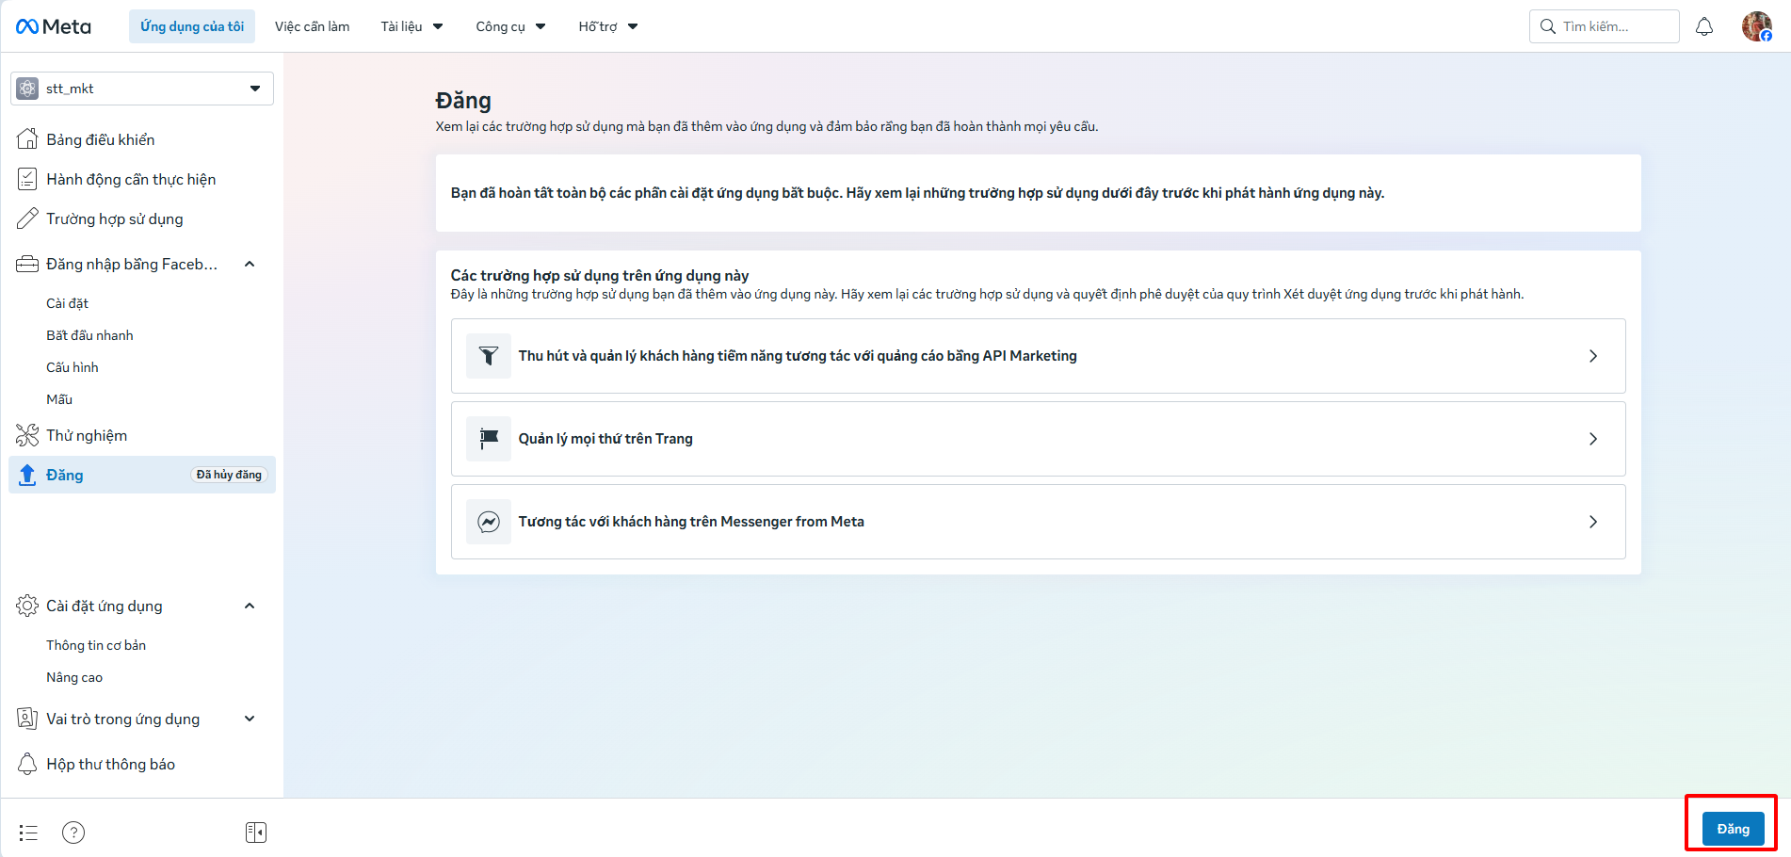The height and width of the screenshot is (857, 1791).
Task: Open Cài đặt under Facebook login
Action: (67, 303)
